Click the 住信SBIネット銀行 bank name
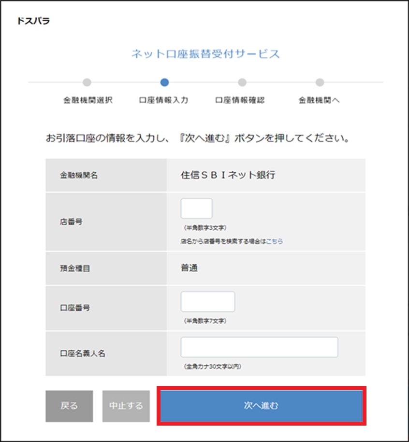 [x=228, y=175]
